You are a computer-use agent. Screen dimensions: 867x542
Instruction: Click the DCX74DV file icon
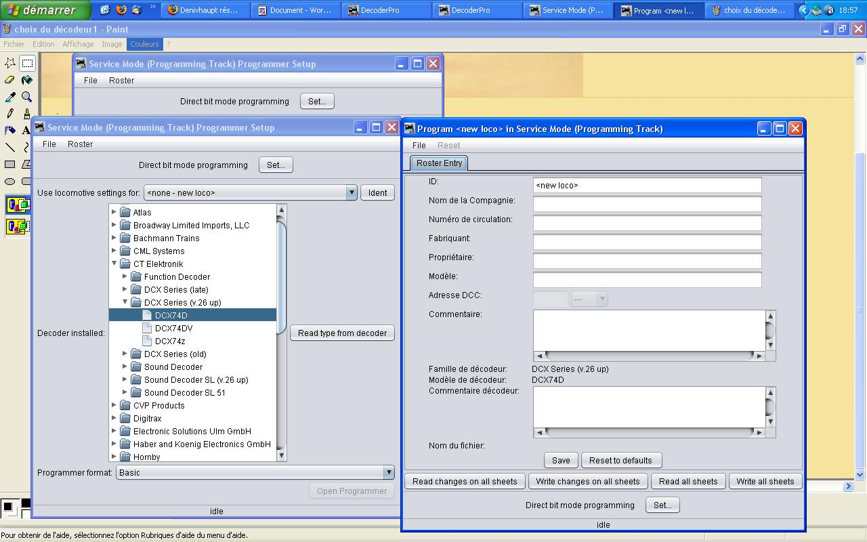pyautogui.click(x=147, y=328)
